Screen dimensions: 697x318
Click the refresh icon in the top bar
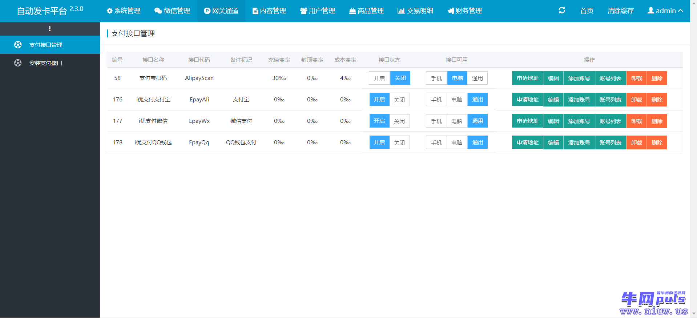click(562, 11)
